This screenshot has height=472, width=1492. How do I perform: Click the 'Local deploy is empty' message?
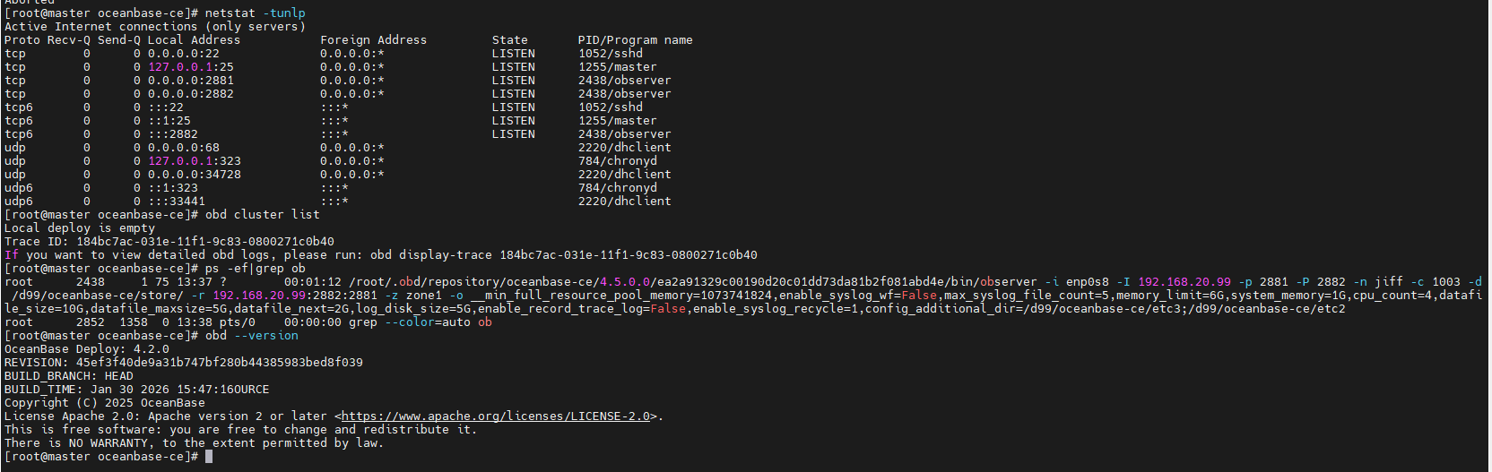pos(79,228)
